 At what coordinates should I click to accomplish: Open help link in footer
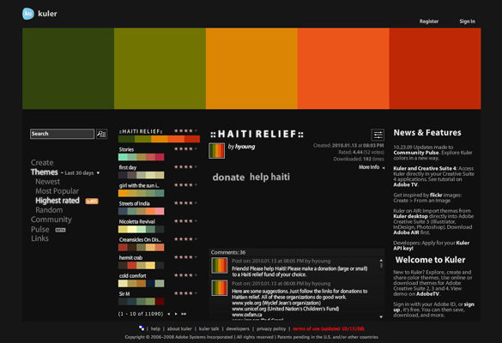click(155, 328)
